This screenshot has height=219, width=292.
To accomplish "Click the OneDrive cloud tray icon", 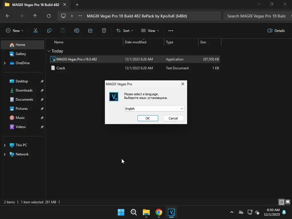I will [x=241, y=212].
